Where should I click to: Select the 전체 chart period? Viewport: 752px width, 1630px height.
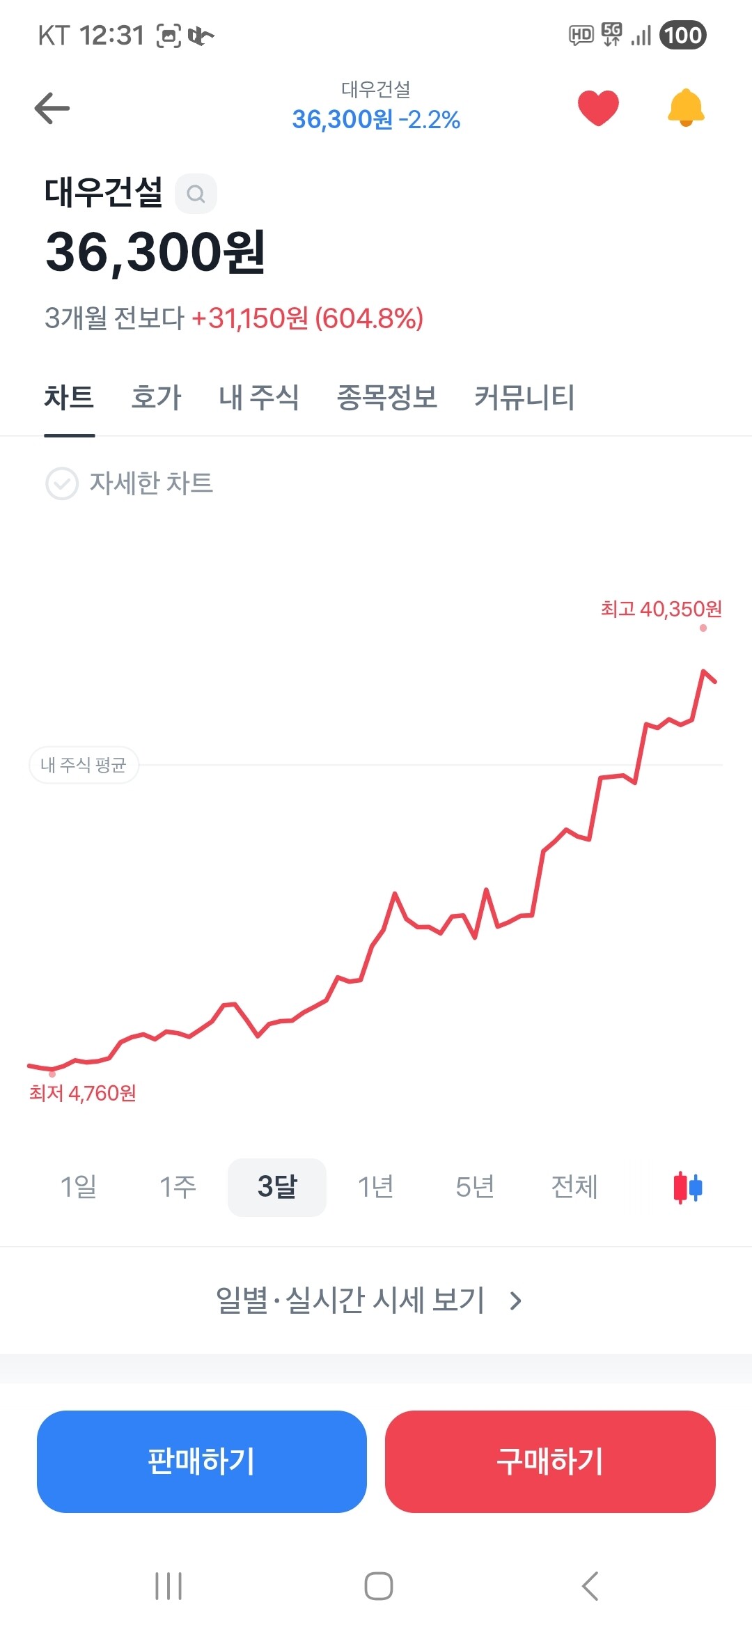(574, 1187)
